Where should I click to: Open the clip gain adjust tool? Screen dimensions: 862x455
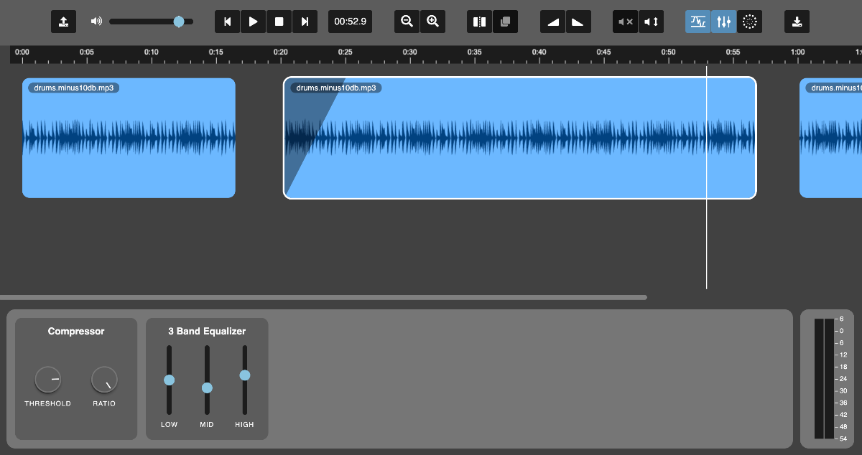point(651,22)
